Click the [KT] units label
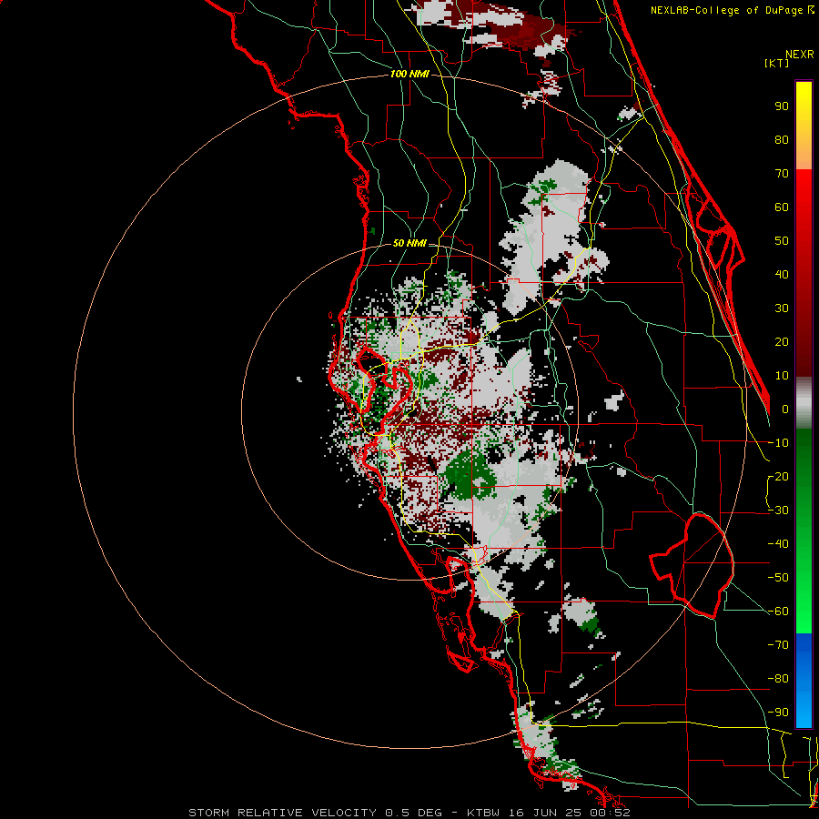This screenshot has width=819, height=819. (x=777, y=63)
